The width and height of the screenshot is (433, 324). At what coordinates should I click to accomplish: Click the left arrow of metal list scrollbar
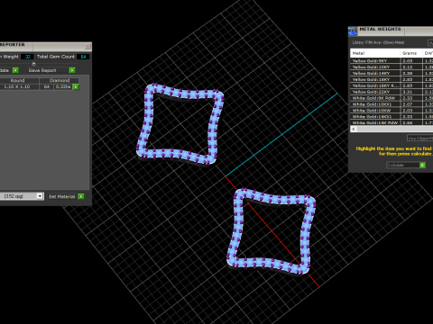[x=354, y=129]
